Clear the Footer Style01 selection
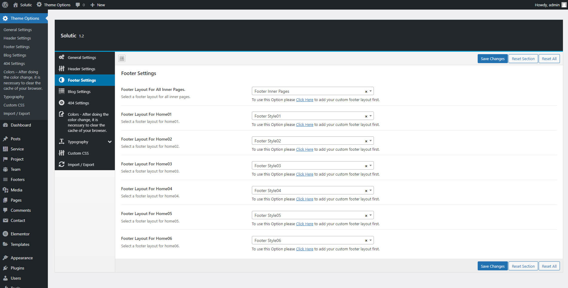This screenshot has height=288, width=568. pyautogui.click(x=366, y=116)
